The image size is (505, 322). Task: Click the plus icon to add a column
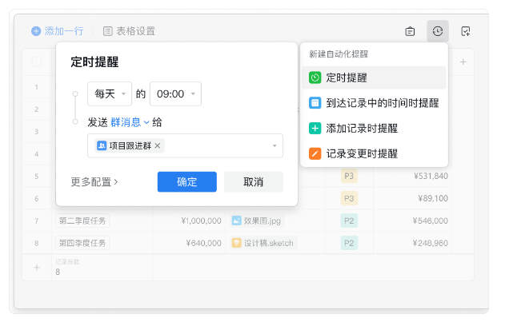click(x=463, y=62)
